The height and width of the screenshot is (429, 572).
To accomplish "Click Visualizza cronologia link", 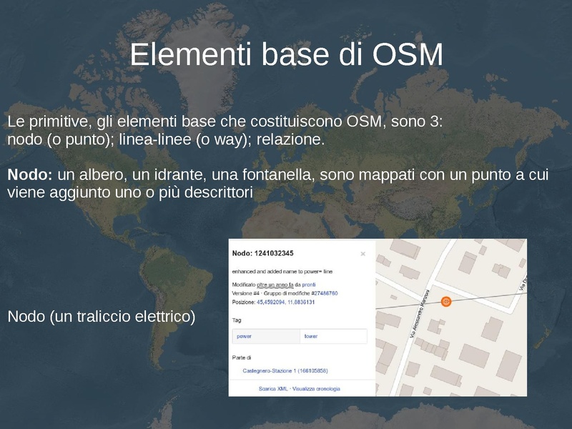I will pyautogui.click(x=318, y=389).
